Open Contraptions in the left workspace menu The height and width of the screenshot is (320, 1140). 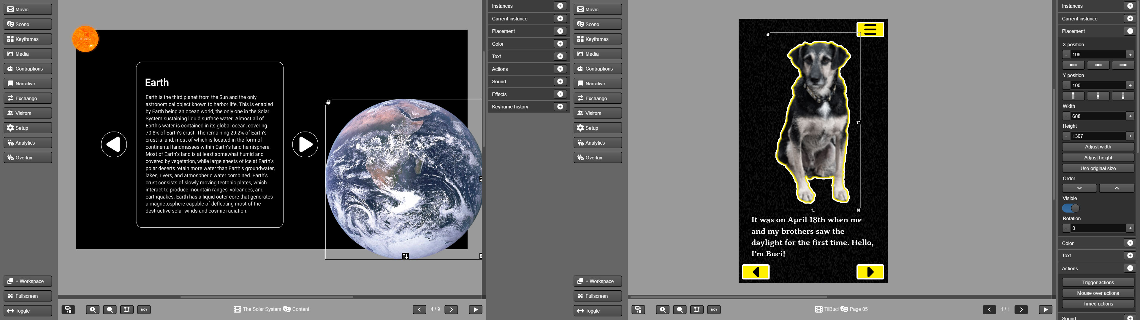click(x=28, y=68)
